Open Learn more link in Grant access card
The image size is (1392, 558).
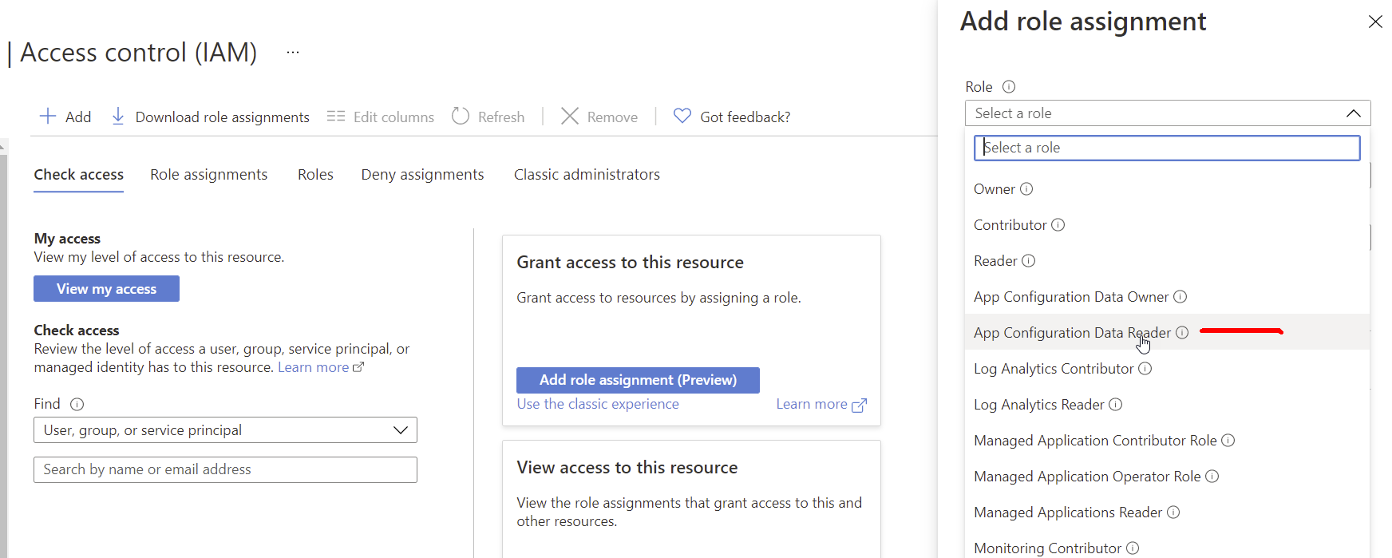pos(812,404)
